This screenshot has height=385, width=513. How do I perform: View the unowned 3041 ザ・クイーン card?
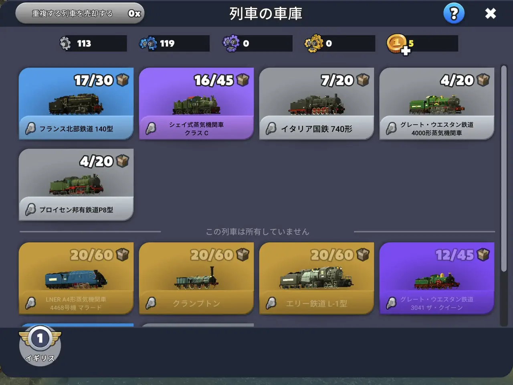(x=437, y=278)
